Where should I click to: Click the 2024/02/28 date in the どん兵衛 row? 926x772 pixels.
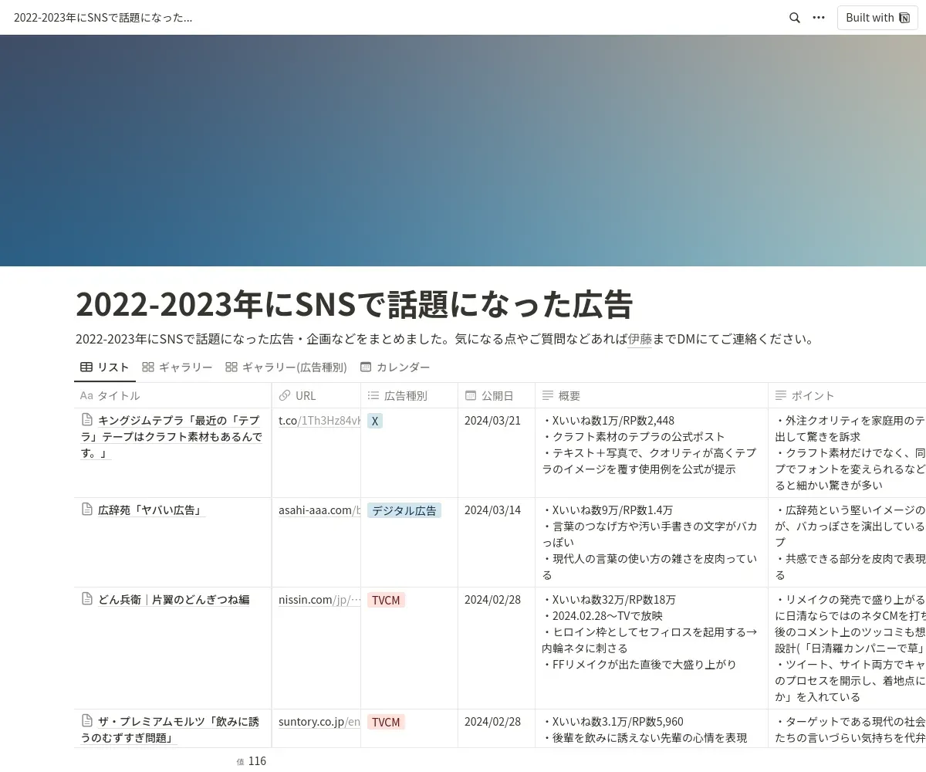coord(492,600)
